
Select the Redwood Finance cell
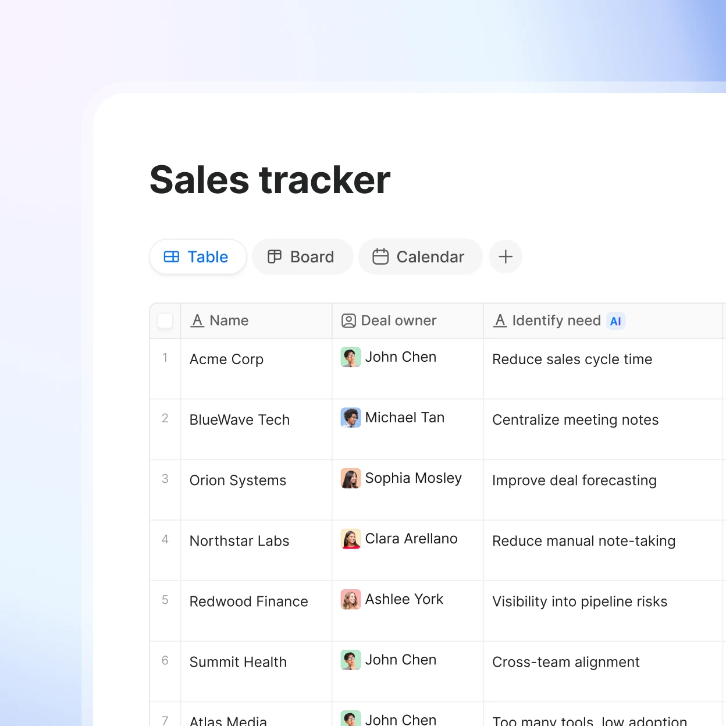click(x=257, y=611)
